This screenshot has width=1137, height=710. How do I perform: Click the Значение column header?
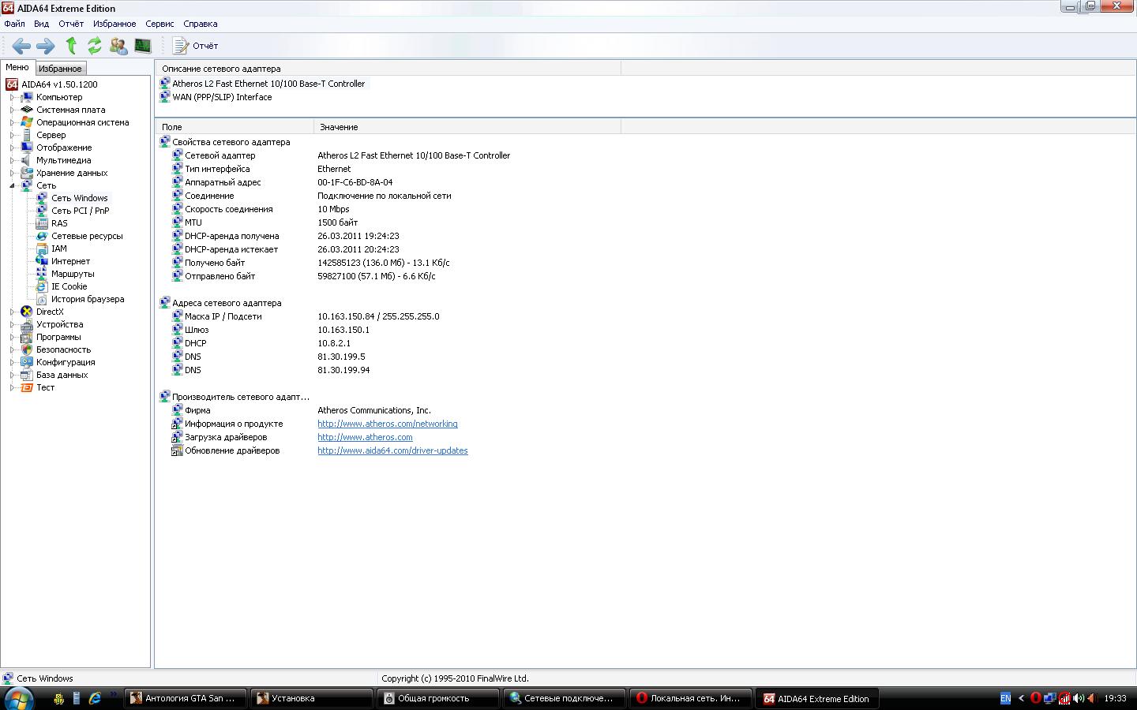click(467, 127)
